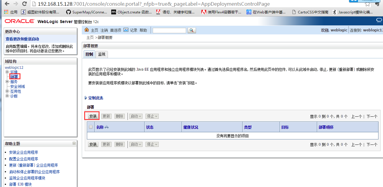Click the magnifier search button
The image size is (383, 187).
(x=192, y=30)
